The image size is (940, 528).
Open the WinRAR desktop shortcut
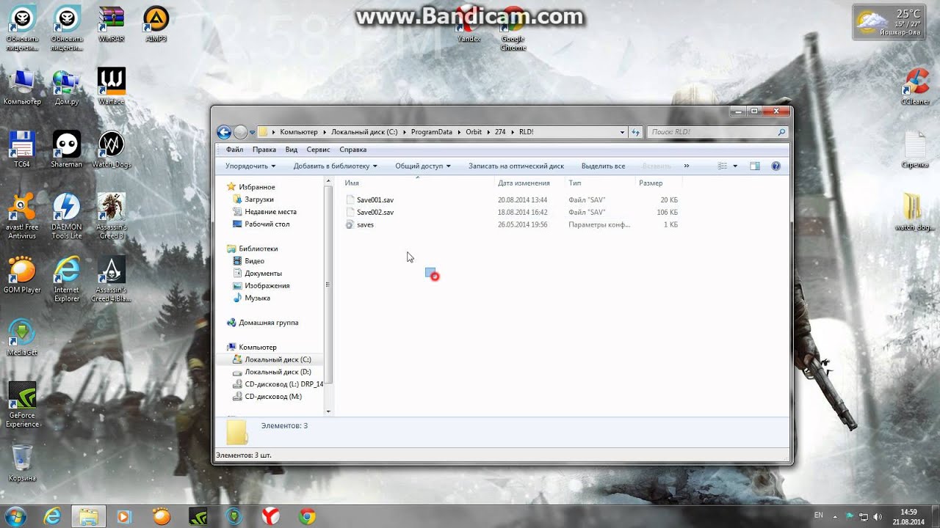pyautogui.click(x=111, y=23)
